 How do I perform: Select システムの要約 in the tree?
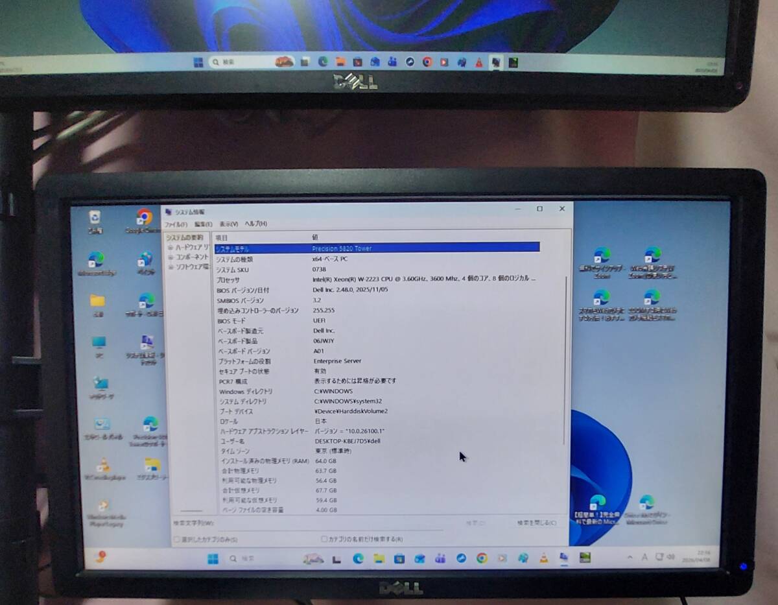click(x=184, y=238)
